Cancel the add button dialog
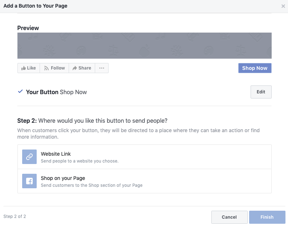This screenshot has height=227, width=288. 229,217
